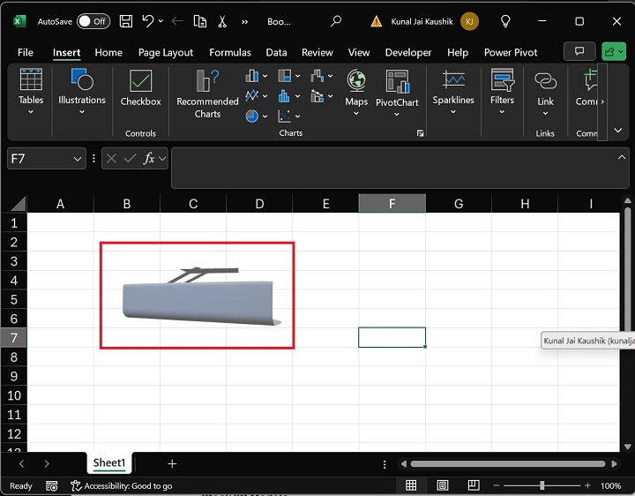Click the Cut scissors icon
Image resolution: width=635 pixels, height=496 pixels.
[x=222, y=20]
